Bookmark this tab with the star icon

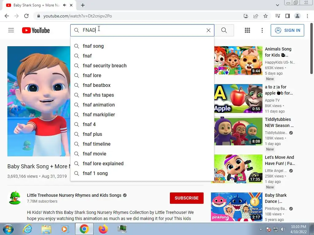pos(266,16)
